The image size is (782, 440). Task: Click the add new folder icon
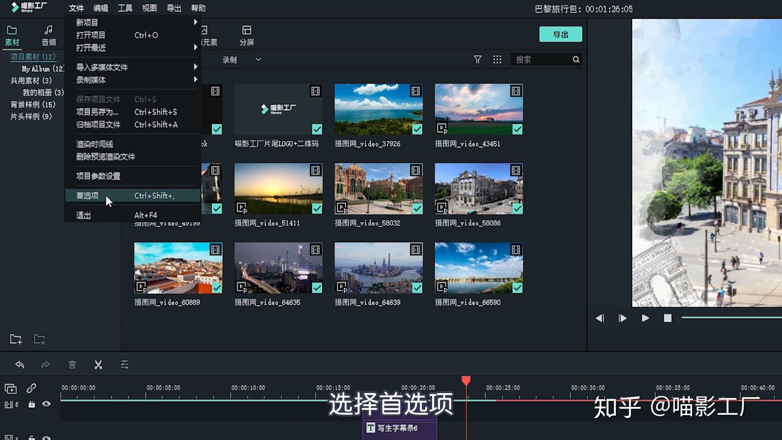click(16, 339)
